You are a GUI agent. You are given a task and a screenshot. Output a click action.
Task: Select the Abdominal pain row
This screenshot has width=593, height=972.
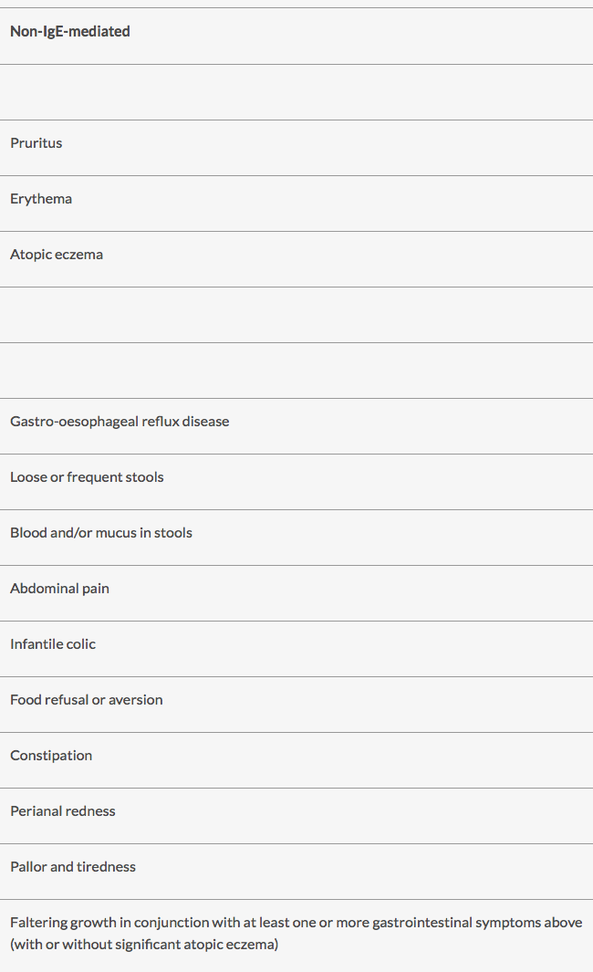pos(296,593)
